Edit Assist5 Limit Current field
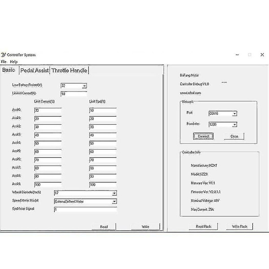 [x=48, y=152]
